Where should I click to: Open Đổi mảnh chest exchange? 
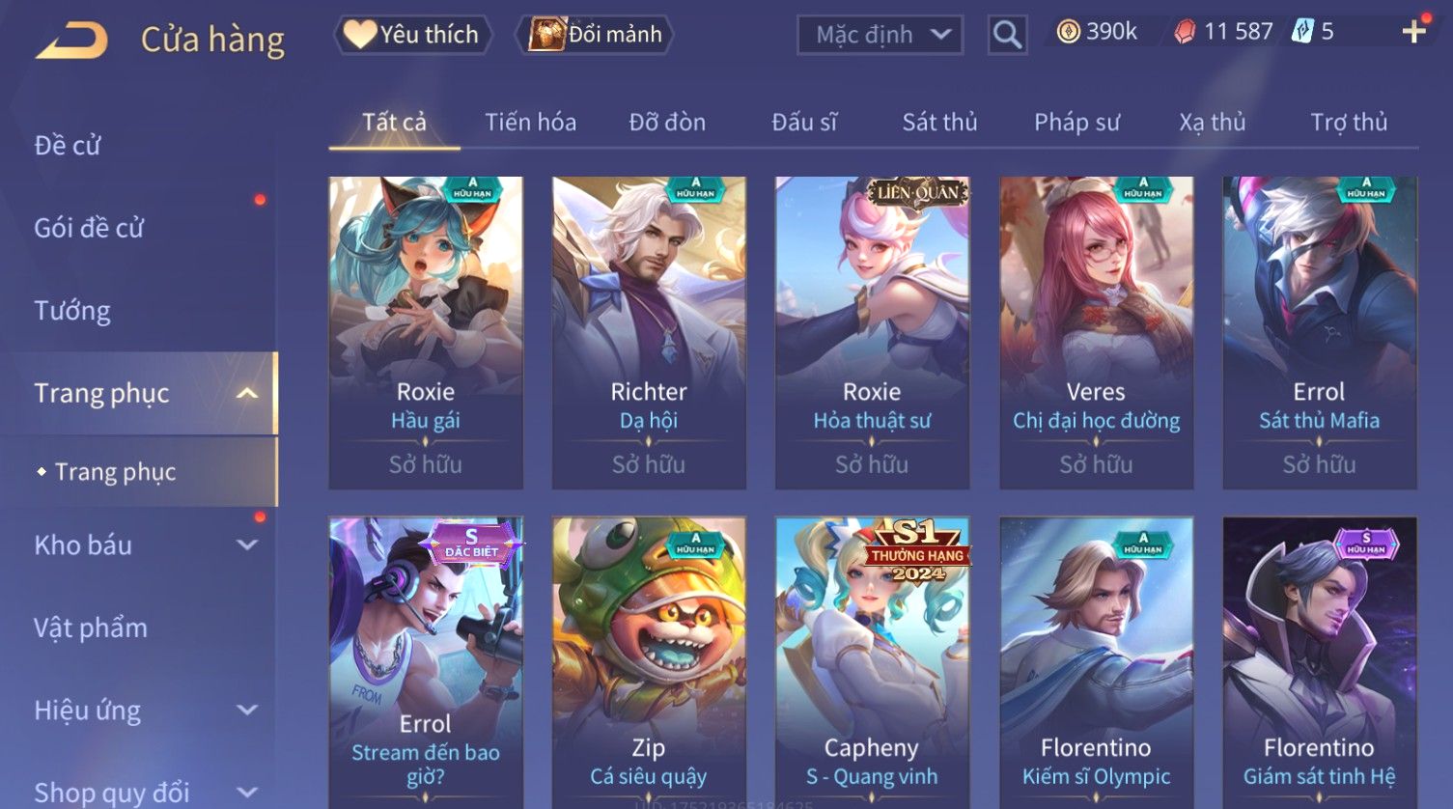pyautogui.click(x=594, y=35)
